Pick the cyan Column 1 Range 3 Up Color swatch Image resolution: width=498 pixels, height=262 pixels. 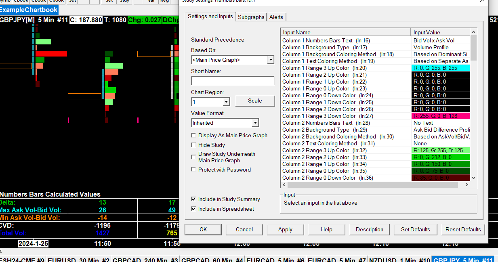[x=440, y=68]
